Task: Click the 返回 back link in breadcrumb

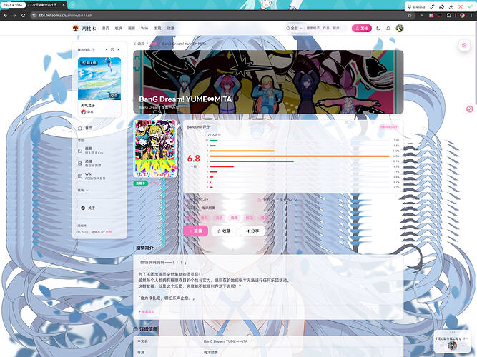Action: click(x=139, y=44)
